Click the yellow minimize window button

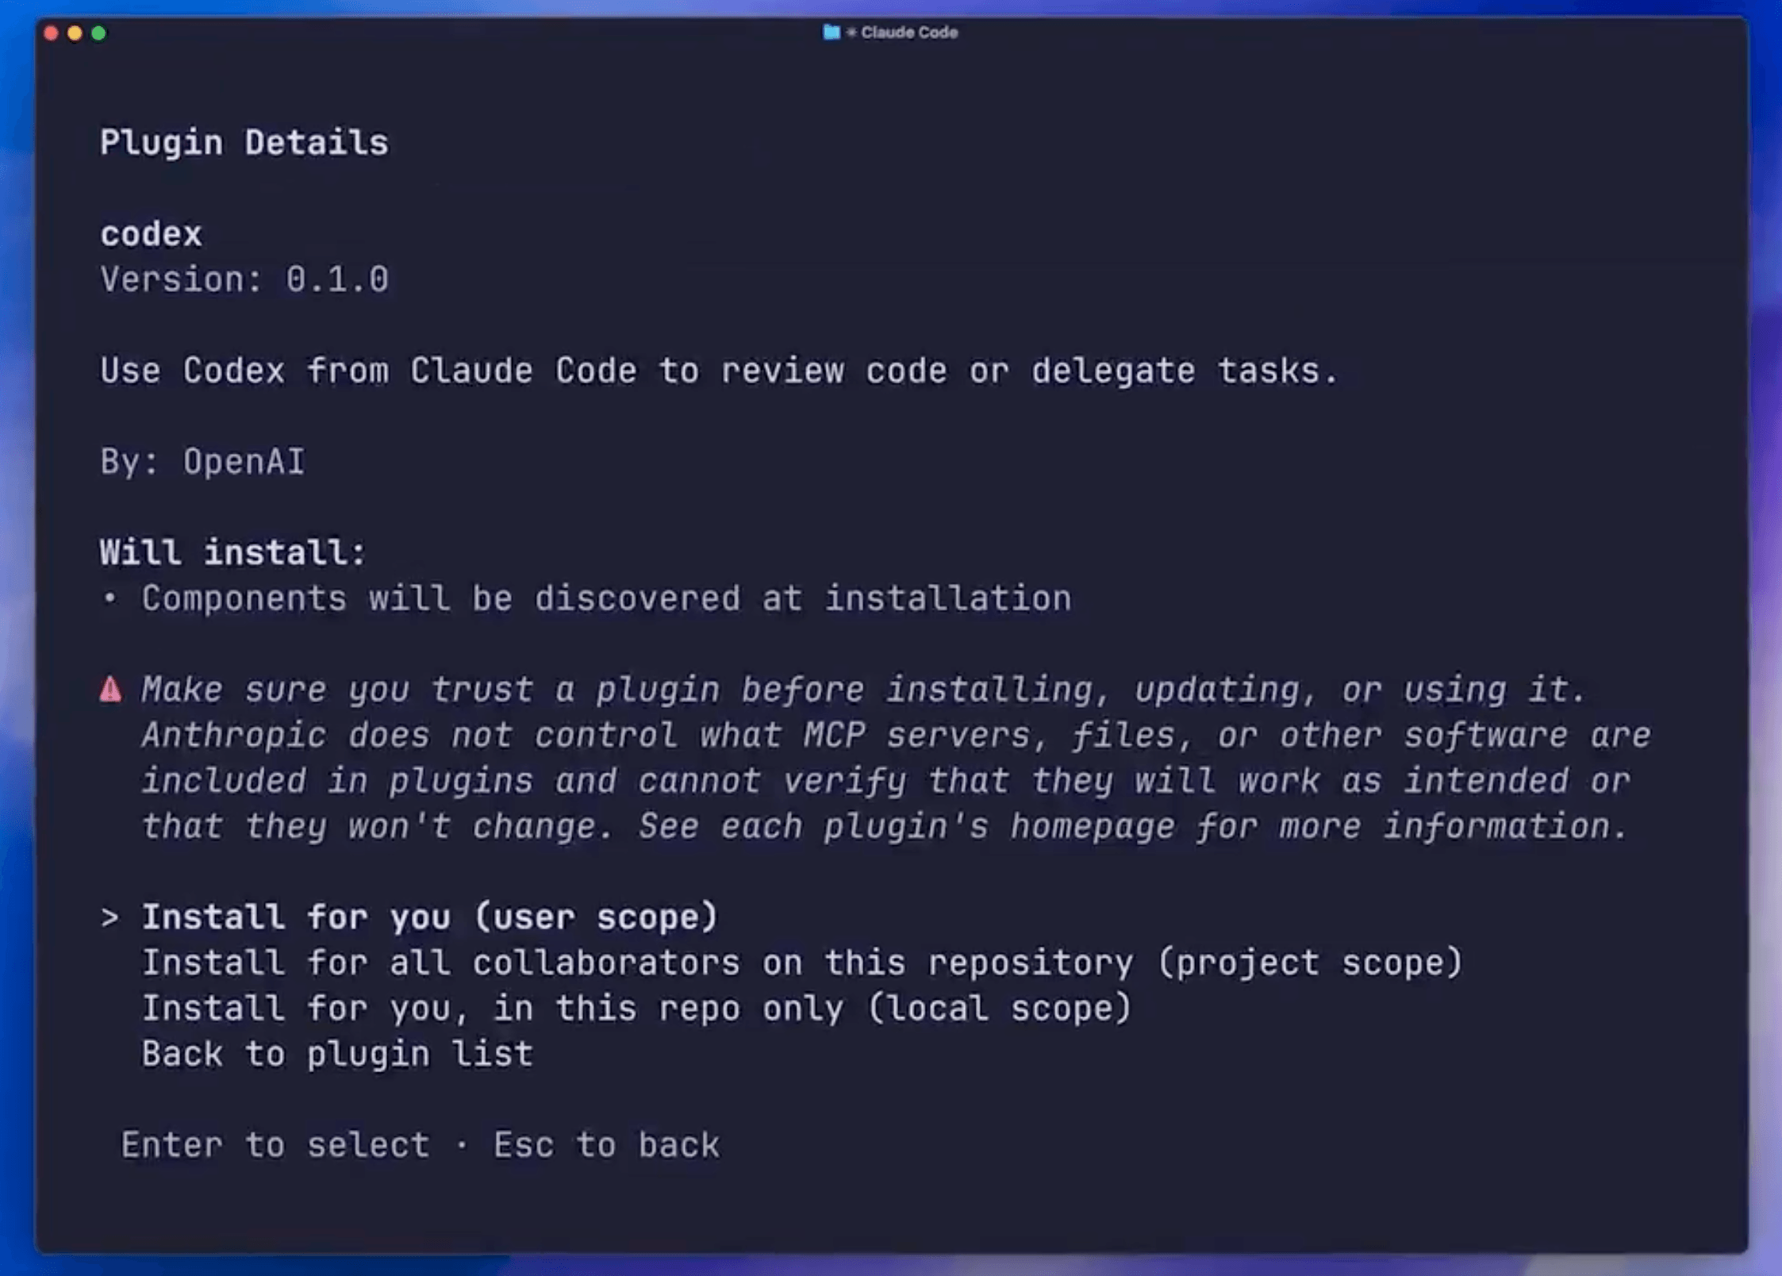pyautogui.click(x=75, y=33)
